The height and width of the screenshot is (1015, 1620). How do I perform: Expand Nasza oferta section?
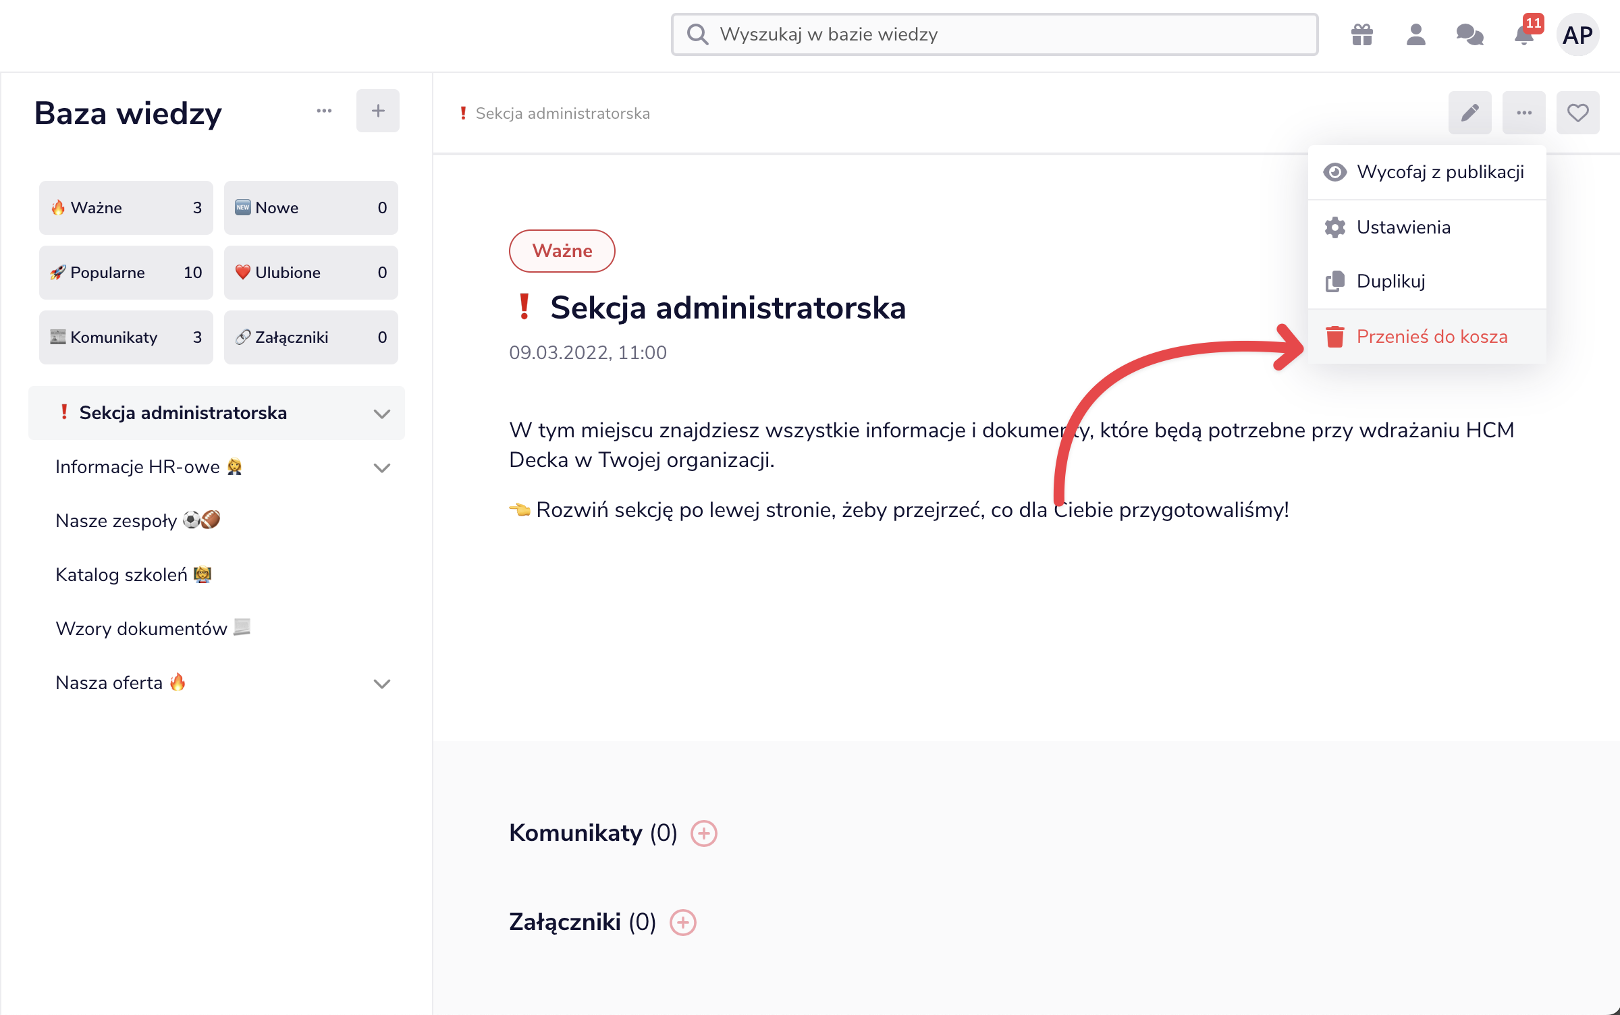point(382,684)
